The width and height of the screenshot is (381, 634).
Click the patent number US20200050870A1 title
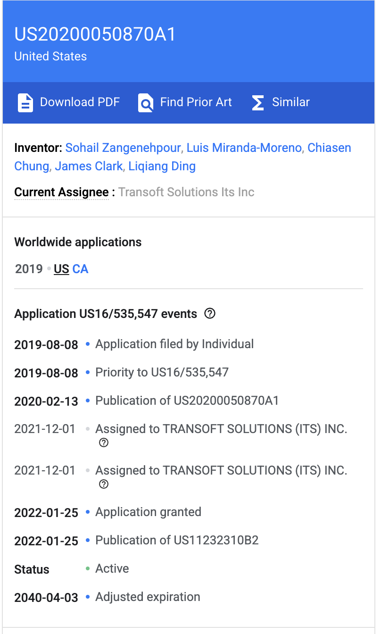pos(95,35)
